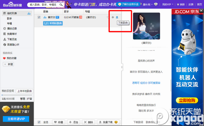
Task: Open 下载历史 download history
Action: point(10,39)
